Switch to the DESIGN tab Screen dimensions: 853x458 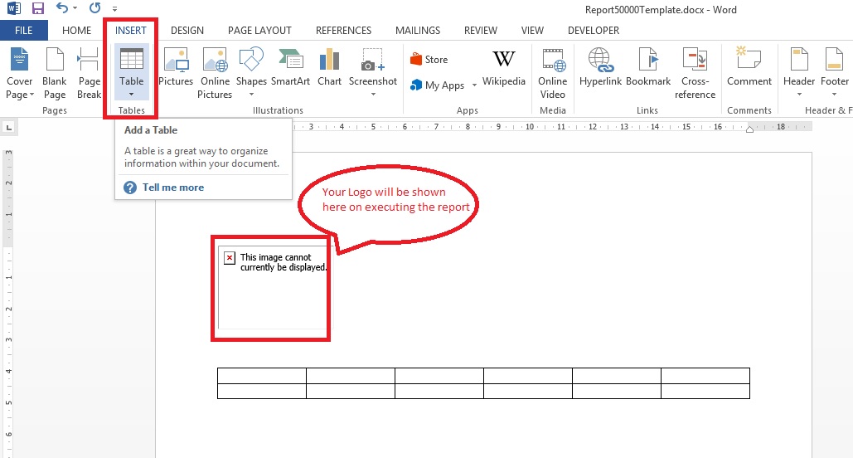(x=187, y=31)
